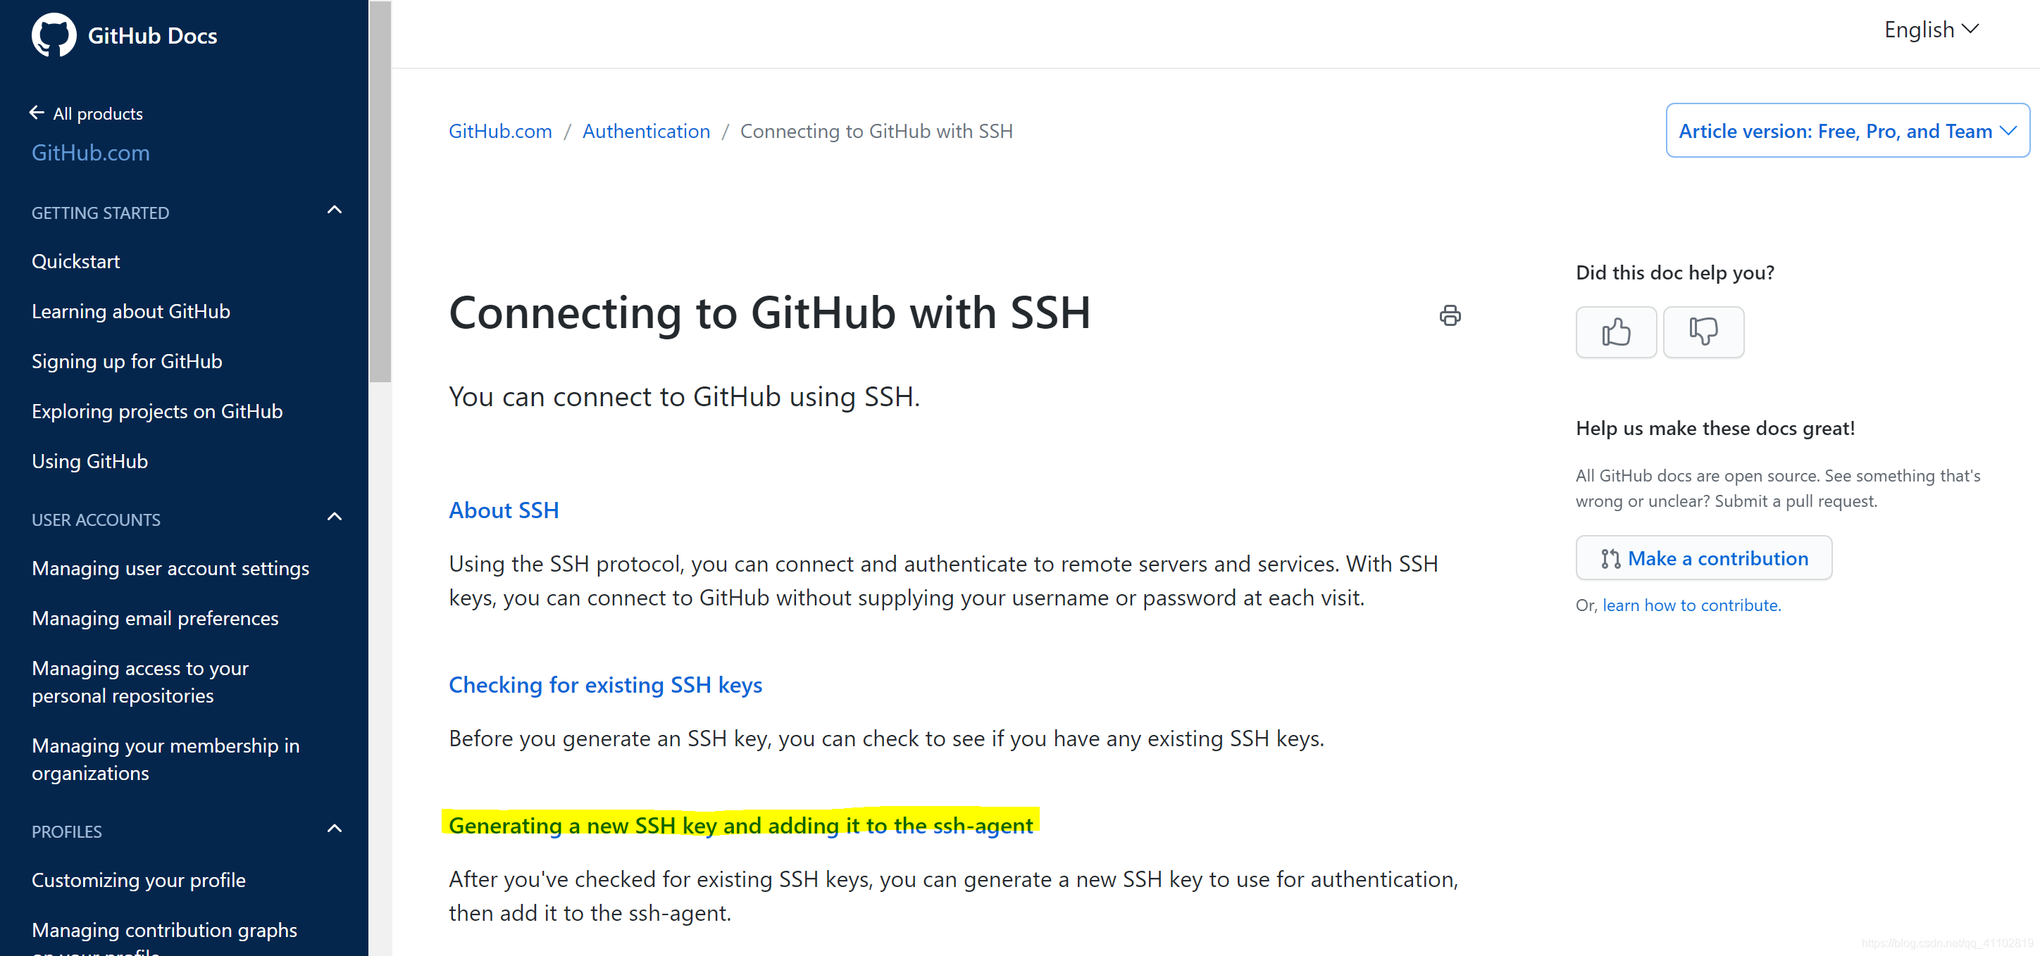Open Learning about GitHub sidebar item
2040x956 pixels.
[x=130, y=311]
